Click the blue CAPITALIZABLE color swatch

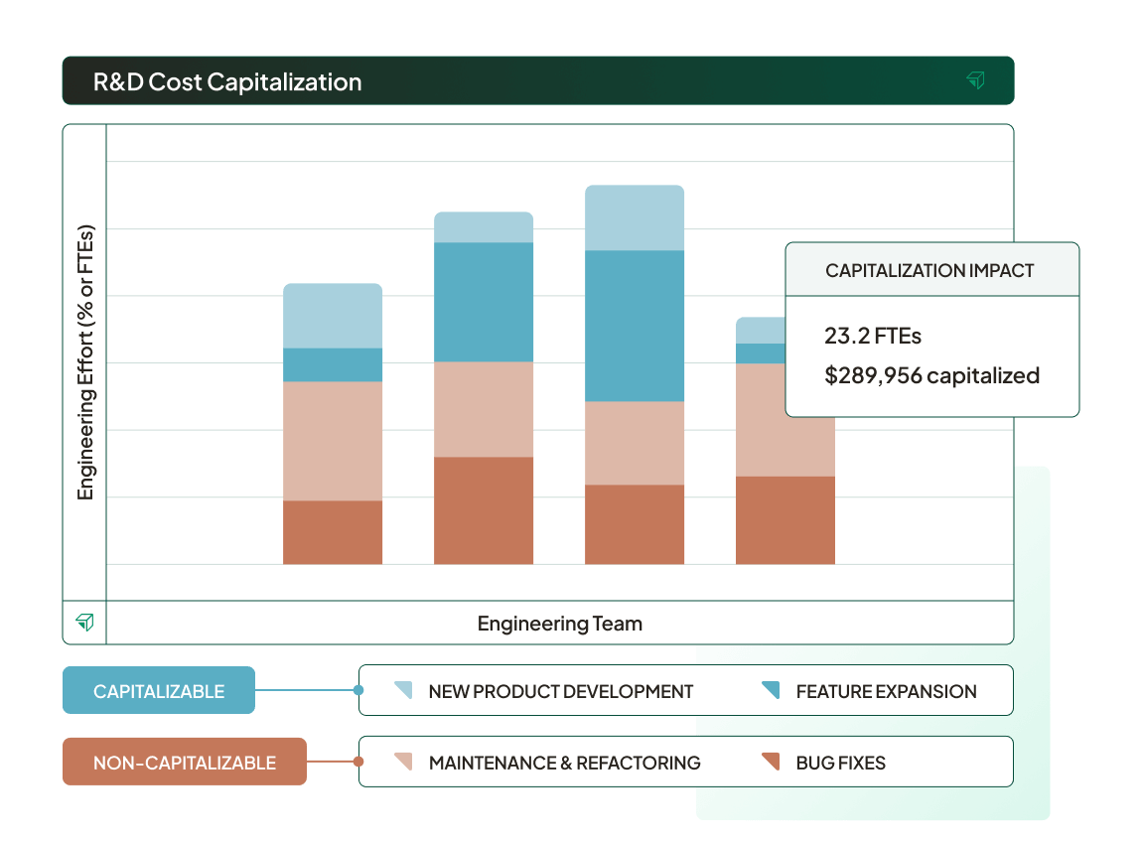pyautogui.click(x=159, y=689)
